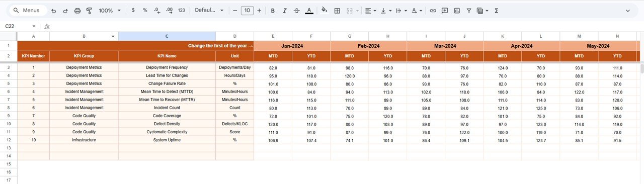Image resolution: width=644 pixels, height=184 pixels.
Task: Select column A header
Action: point(33,36)
